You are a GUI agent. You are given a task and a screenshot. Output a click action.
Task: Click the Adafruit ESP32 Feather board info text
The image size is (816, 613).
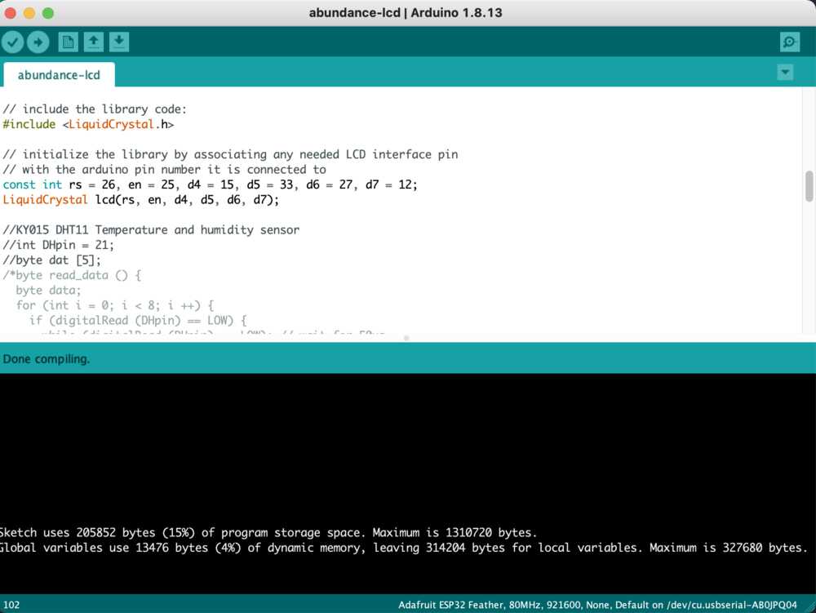point(597,605)
